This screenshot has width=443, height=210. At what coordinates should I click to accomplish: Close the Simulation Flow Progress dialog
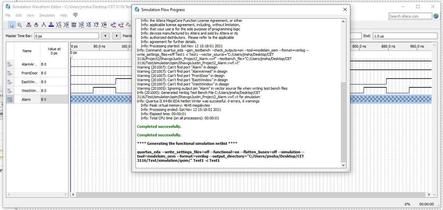point(345,9)
